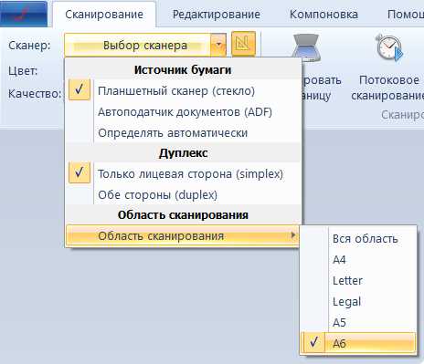The height and width of the screenshot is (364, 424).
Task: Select Планшетный сканер (стекло) source
Action: [184, 90]
